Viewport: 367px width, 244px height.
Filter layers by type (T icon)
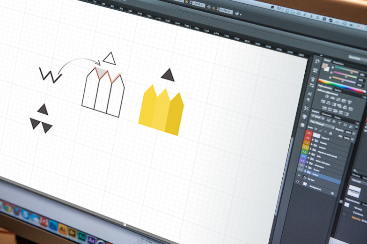tap(340, 123)
